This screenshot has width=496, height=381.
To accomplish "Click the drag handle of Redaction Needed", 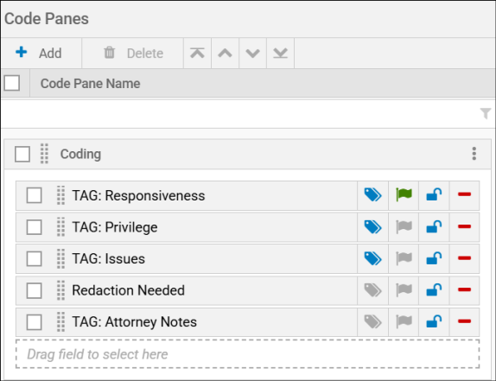I will (60, 290).
